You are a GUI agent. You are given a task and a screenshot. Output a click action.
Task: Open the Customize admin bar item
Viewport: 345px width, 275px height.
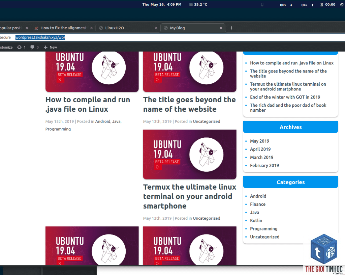[6, 47]
